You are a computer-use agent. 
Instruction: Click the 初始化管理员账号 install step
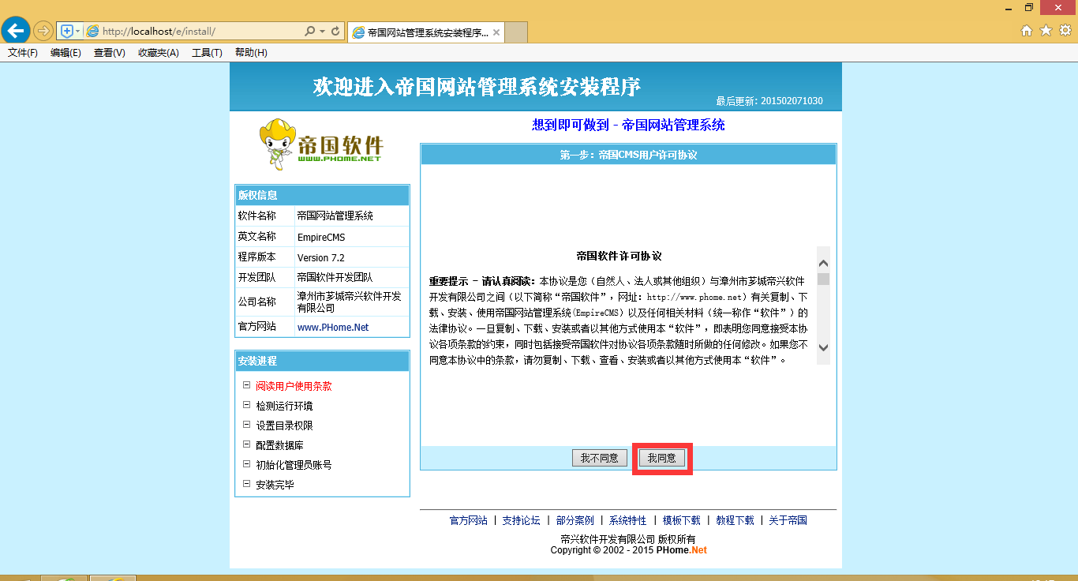coord(294,465)
